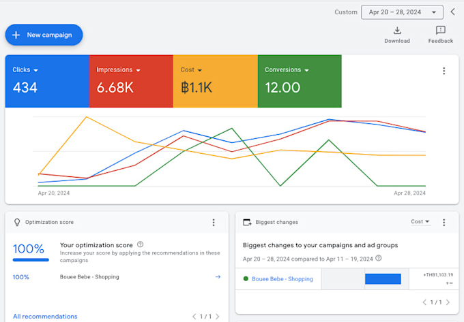Click the ฿1.1K cost value
This screenshot has width=464, height=322.
pyautogui.click(x=197, y=88)
